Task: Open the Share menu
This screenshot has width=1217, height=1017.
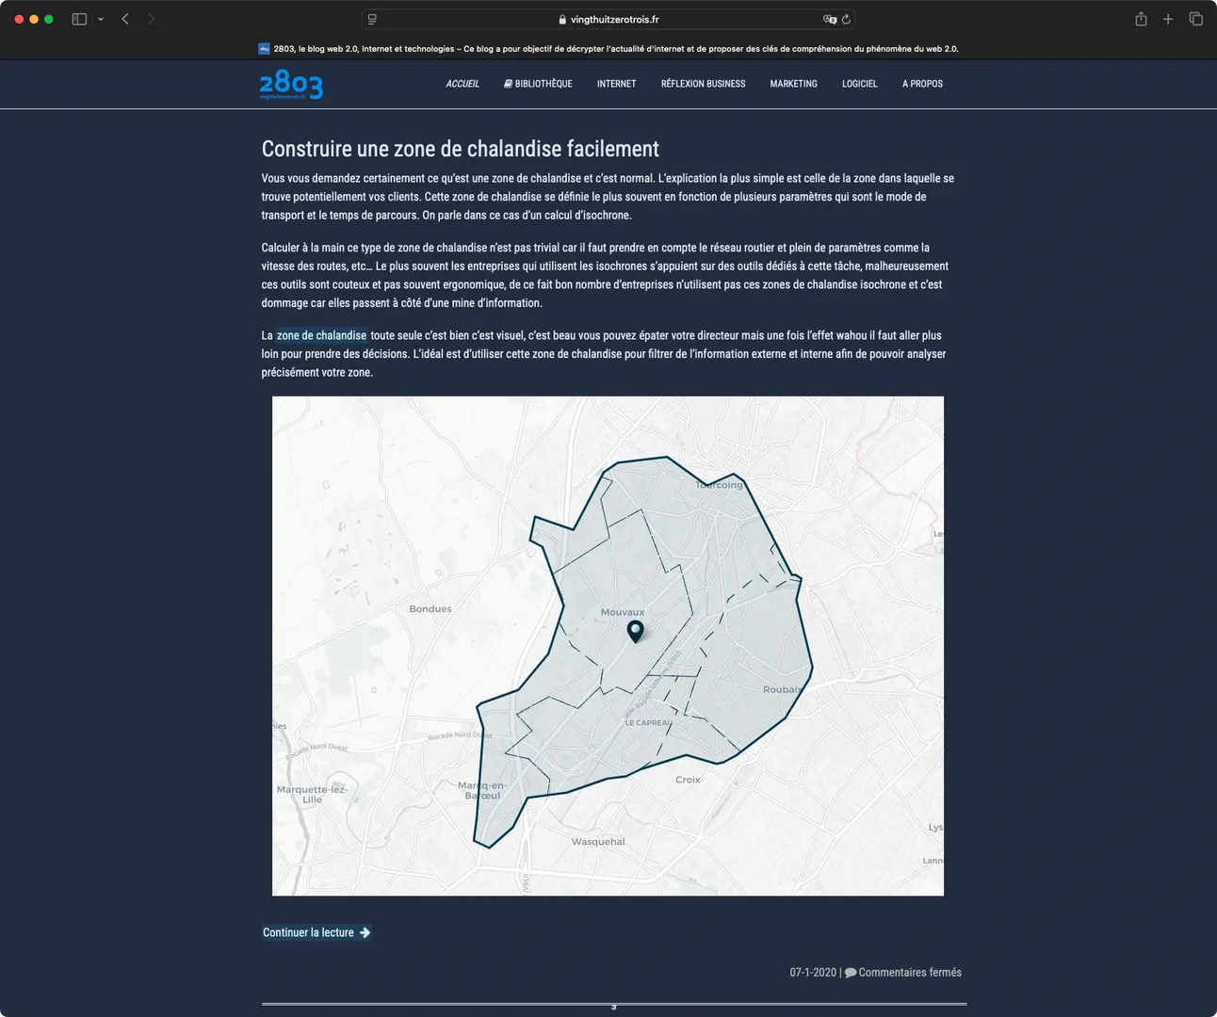Action: tap(1141, 19)
